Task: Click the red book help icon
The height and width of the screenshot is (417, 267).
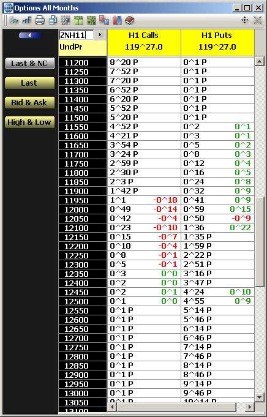Action: pyautogui.click(x=129, y=20)
